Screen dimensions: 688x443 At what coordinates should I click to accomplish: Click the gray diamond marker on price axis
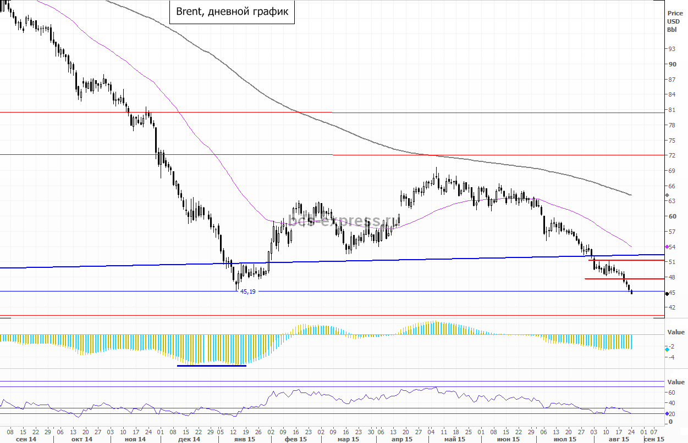click(667, 195)
